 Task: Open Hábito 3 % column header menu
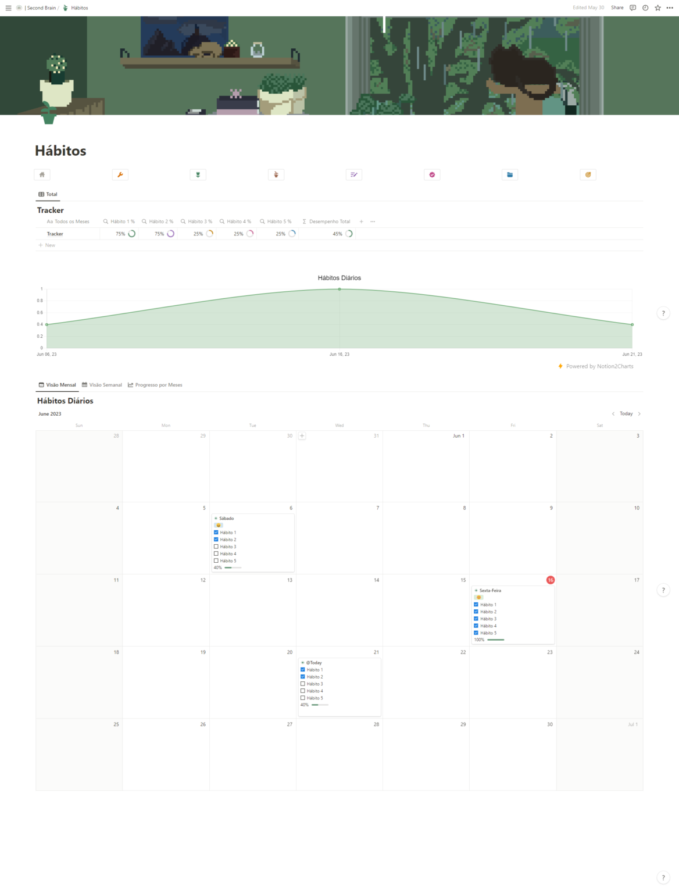tap(196, 222)
